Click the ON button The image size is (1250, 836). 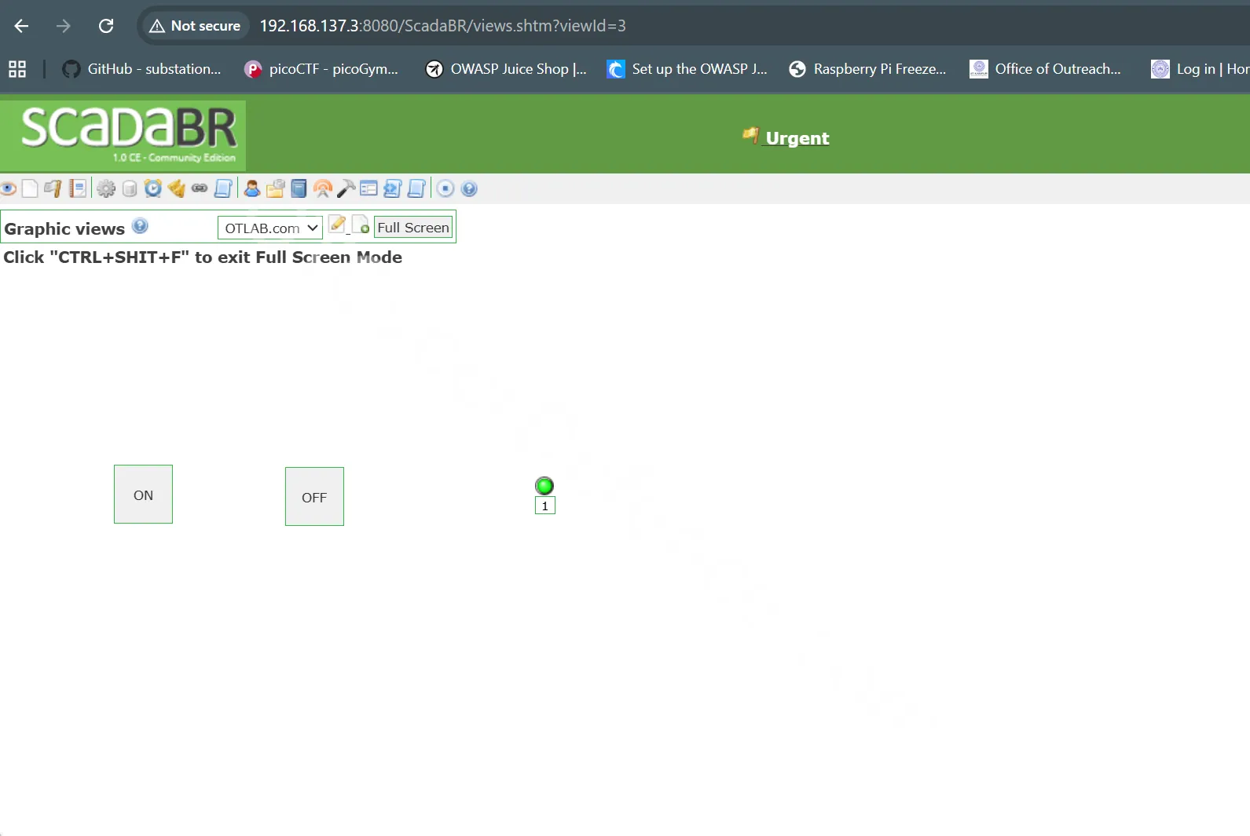(143, 495)
